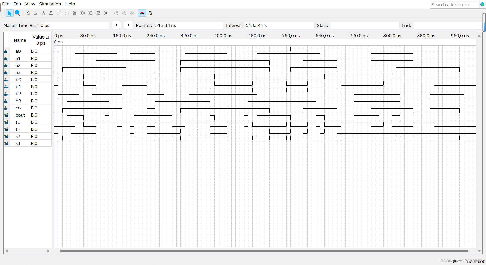Open the File menu
This screenshot has width=486, height=265.
click(x=6, y=4)
